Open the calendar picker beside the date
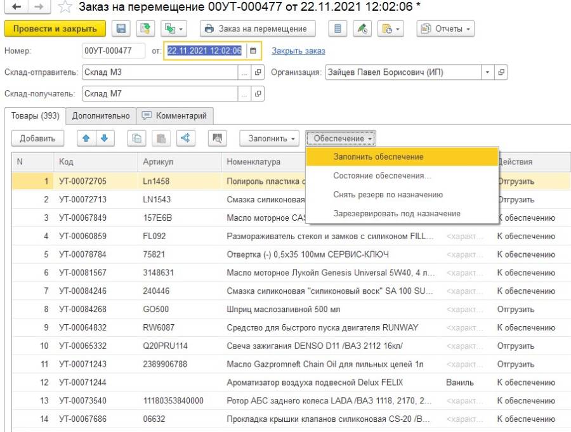This screenshot has width=571, height=432. click(x=253, y=51)
